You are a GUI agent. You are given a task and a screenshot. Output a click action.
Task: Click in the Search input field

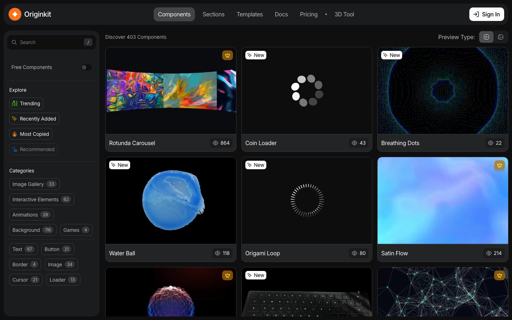[52, 42]
